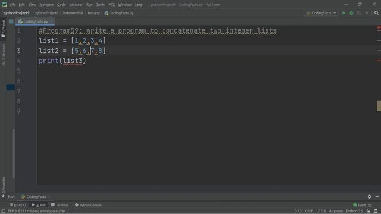Select Python 3.9 interpreter widget

click(x=355, y=211)
